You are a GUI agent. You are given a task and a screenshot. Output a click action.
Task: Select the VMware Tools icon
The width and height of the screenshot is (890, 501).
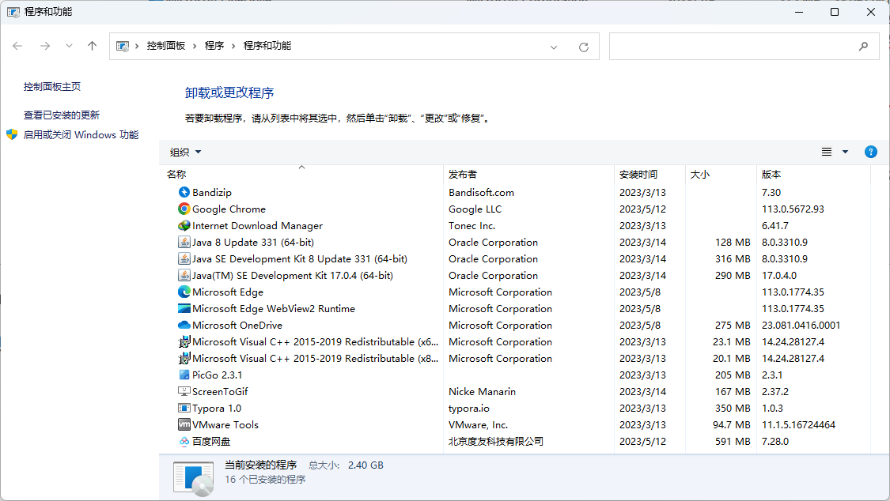tap(184, 424)
